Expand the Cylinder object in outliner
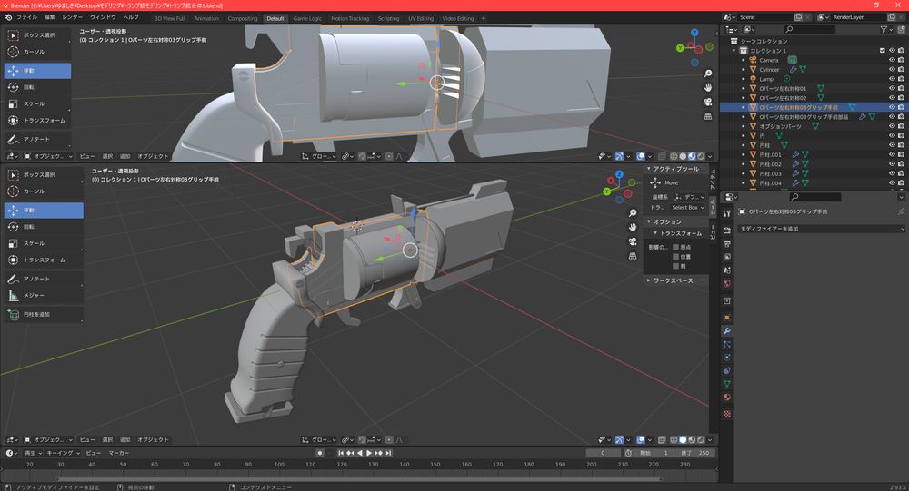 click(x=744, y=70)
